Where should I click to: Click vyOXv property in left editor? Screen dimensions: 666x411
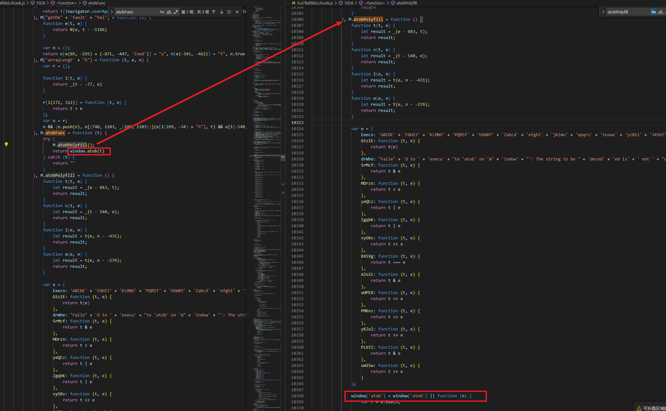coord(59,394)
